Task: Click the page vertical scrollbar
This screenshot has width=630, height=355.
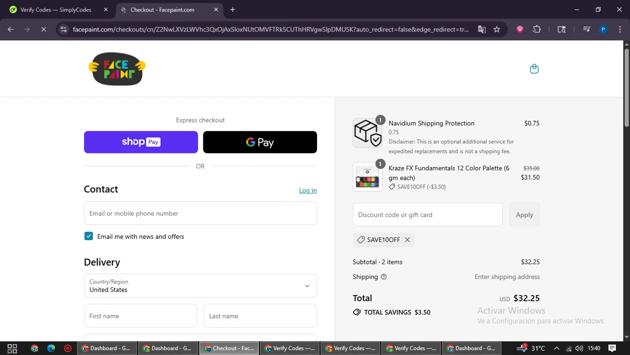Action: click(627, 88)
